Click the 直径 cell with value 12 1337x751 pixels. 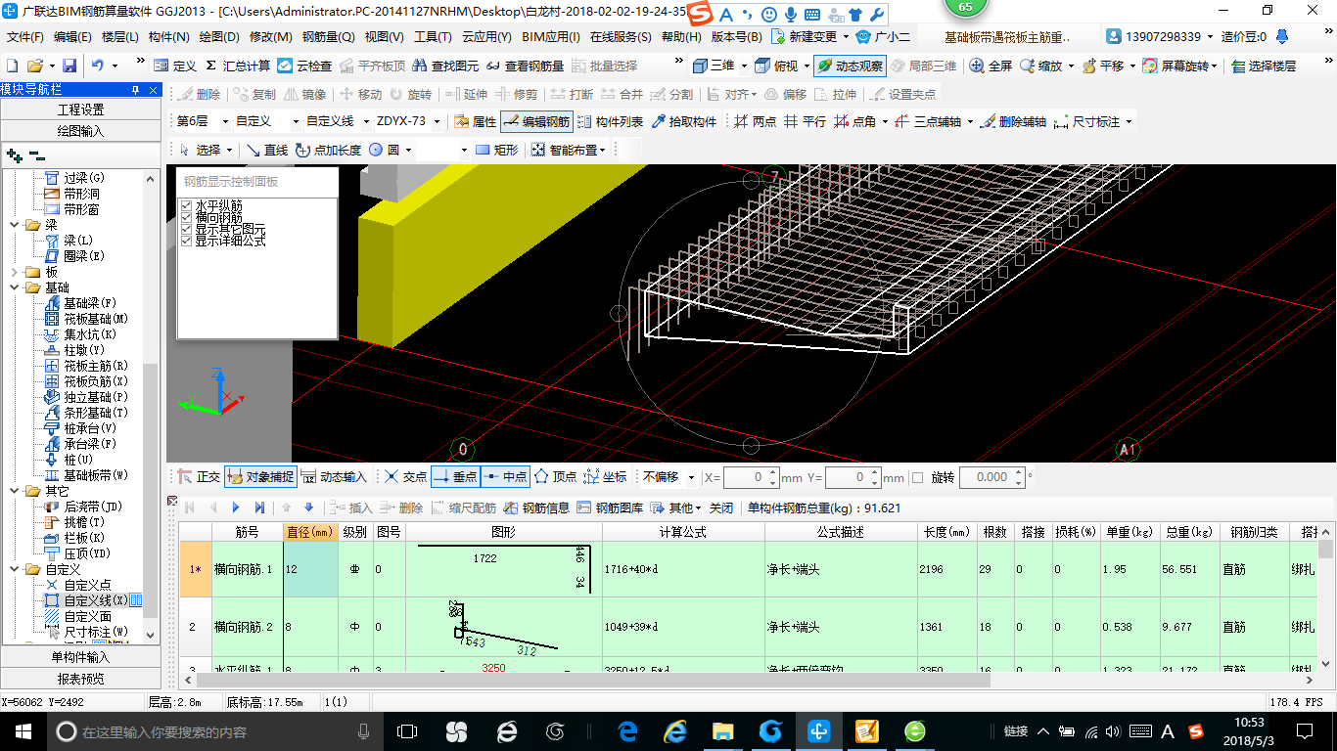pyautogui.click(x=311, y=568)
